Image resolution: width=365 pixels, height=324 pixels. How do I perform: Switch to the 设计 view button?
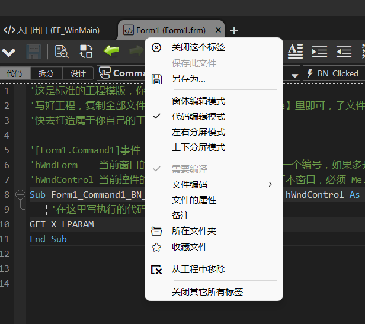pos(78,73)
